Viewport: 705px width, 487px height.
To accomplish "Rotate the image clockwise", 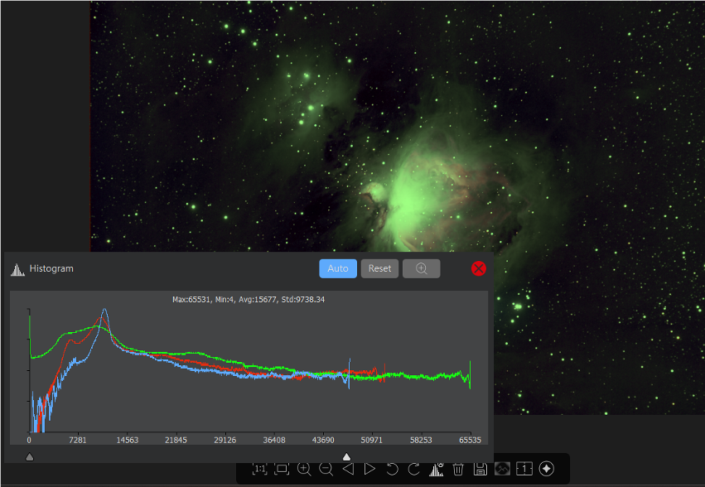I will click(414, 469).
